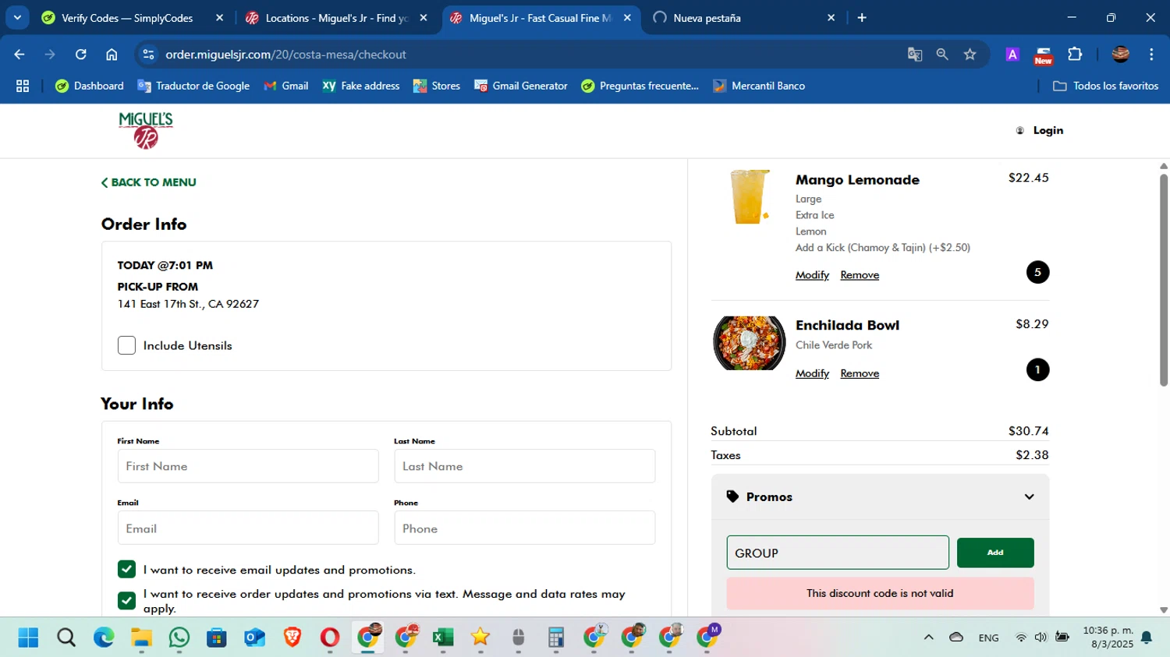The width and height of the screenshot is (1170, 657).
Task: Show hidden system tray icons
Action: tap(928, 637)
